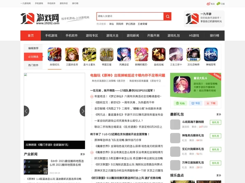Screen dimensions: 245x183
Task: Click the 玄幻大陆媒体礼包 gift thumbnail
Action: coord(175,151)
